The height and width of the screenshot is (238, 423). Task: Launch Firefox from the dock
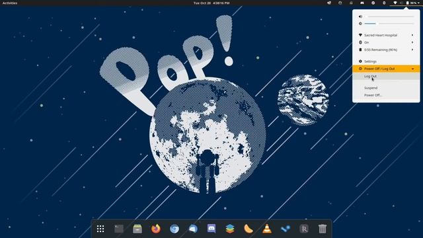coord(156,229)
